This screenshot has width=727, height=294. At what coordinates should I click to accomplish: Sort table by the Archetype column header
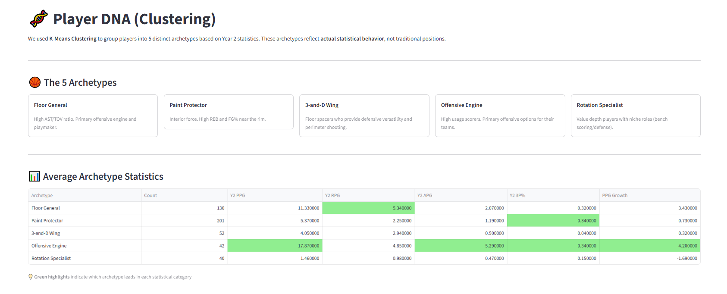(85, 195)
